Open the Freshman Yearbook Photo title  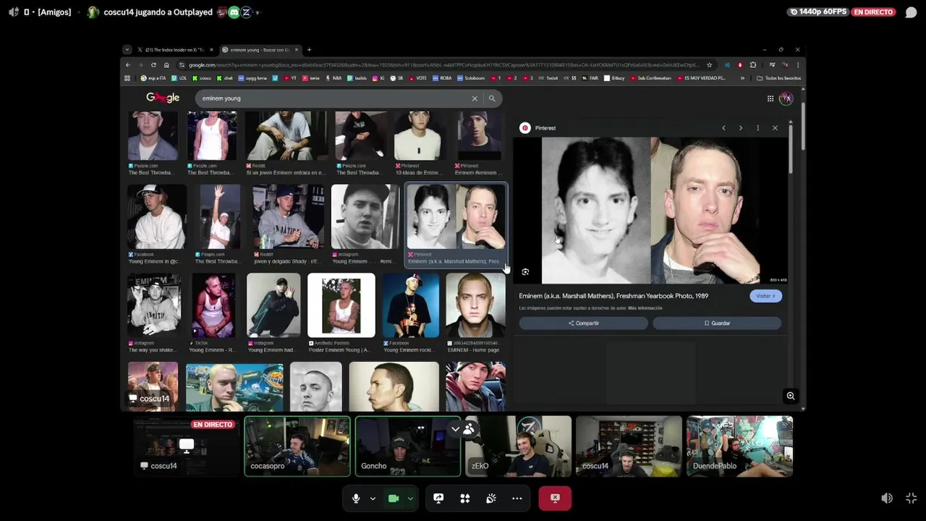[x=613, y=296]
